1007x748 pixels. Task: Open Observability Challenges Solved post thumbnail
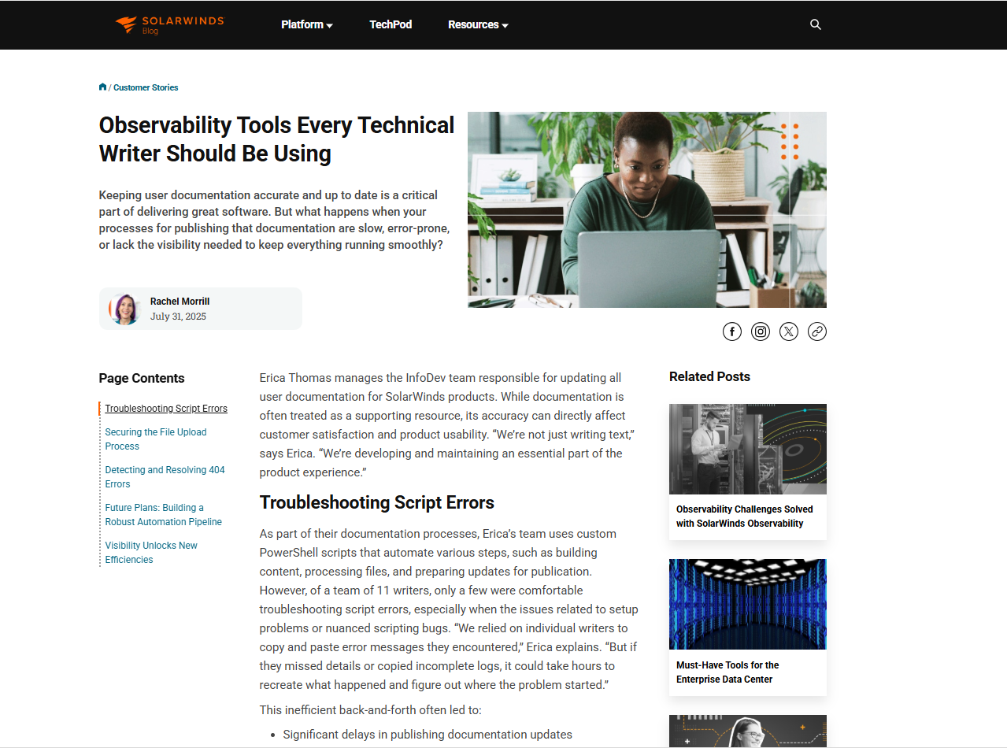click(748, 449)
